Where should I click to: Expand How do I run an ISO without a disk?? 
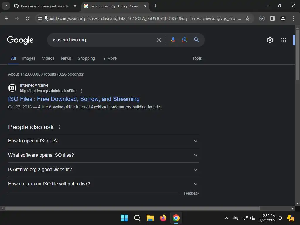click(103, 184)
